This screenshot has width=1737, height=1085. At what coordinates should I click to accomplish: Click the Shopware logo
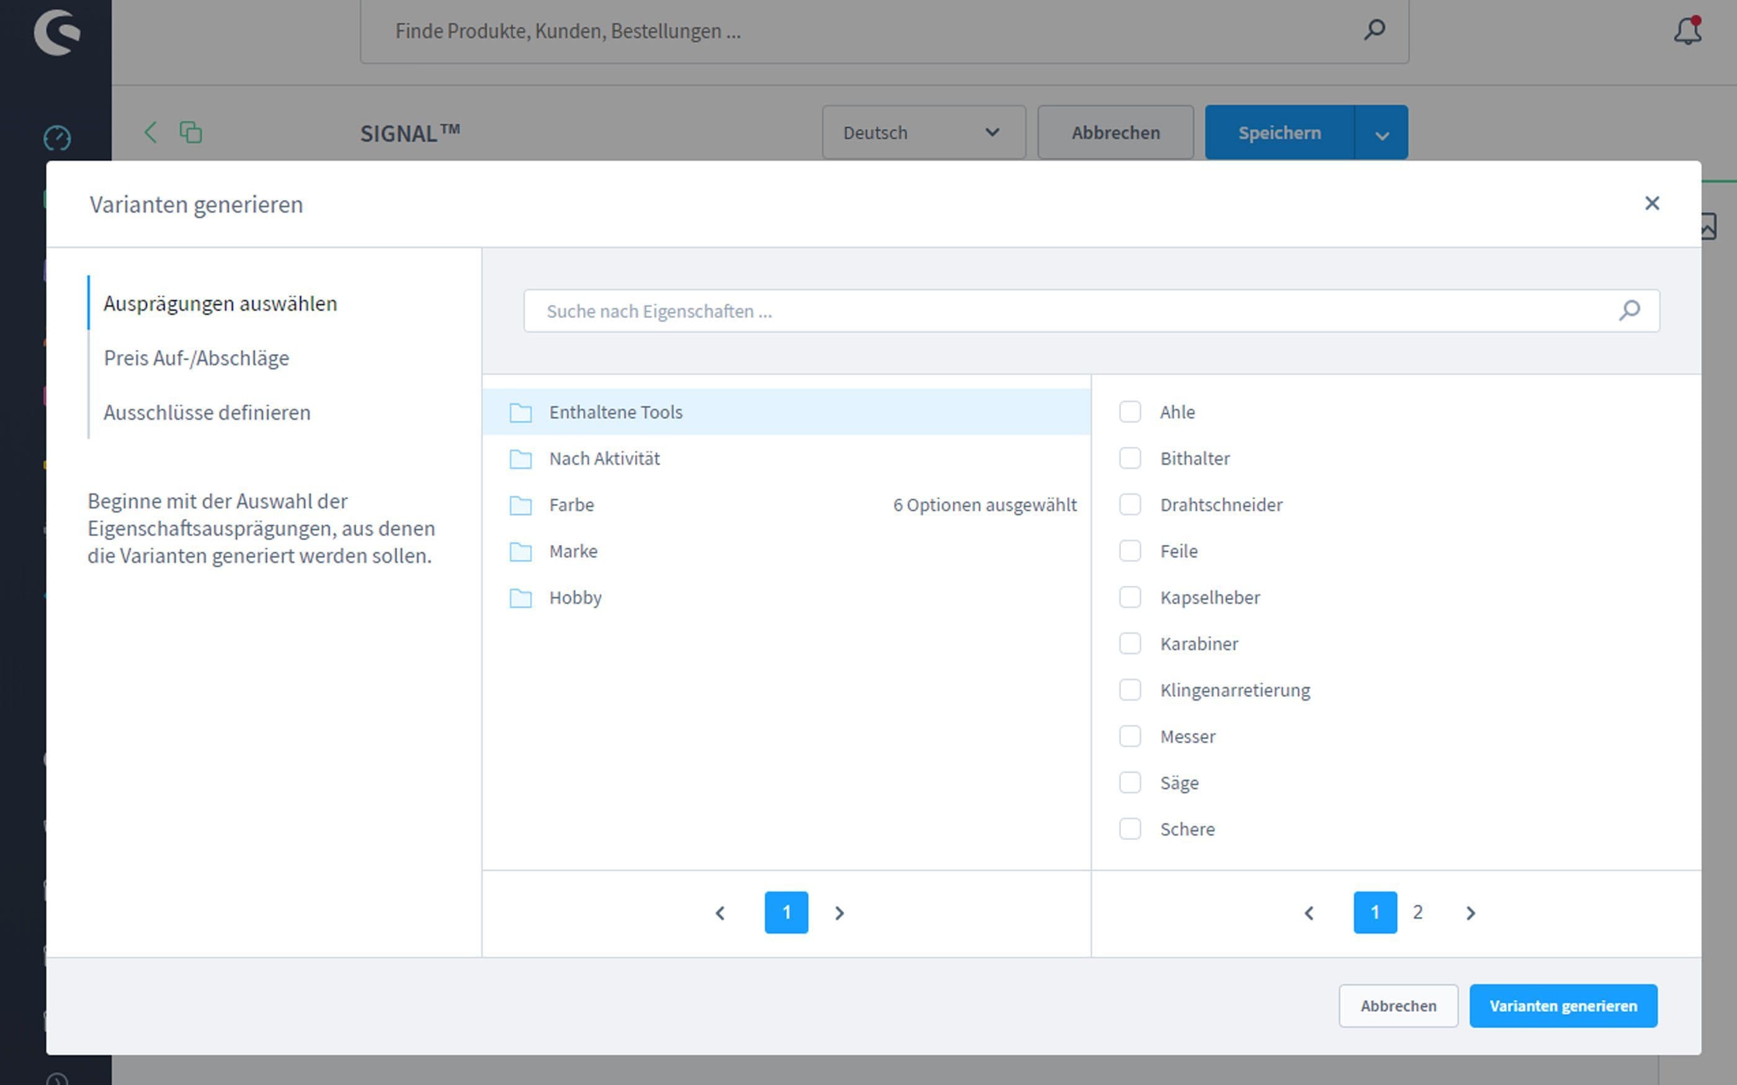pyautogui.click(x=56, y=32)
